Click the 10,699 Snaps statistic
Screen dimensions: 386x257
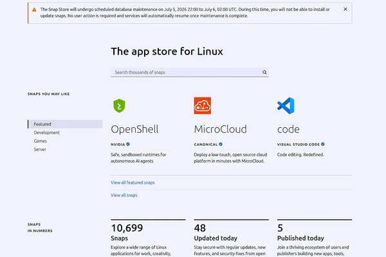coord(127,232)
